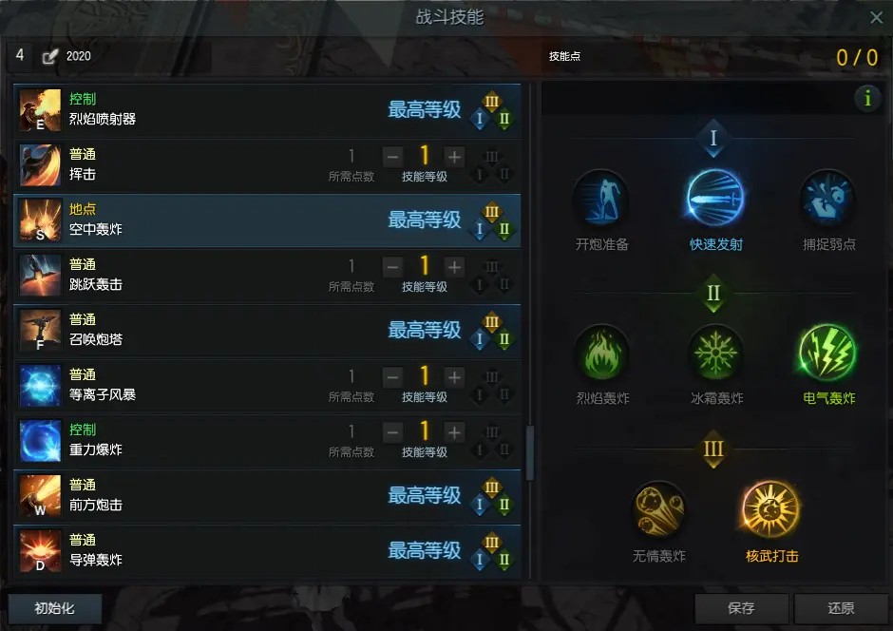Select the 烈焰轰炸 flame tripod
Screen dimensions: 893x631
tap(601, 353)
